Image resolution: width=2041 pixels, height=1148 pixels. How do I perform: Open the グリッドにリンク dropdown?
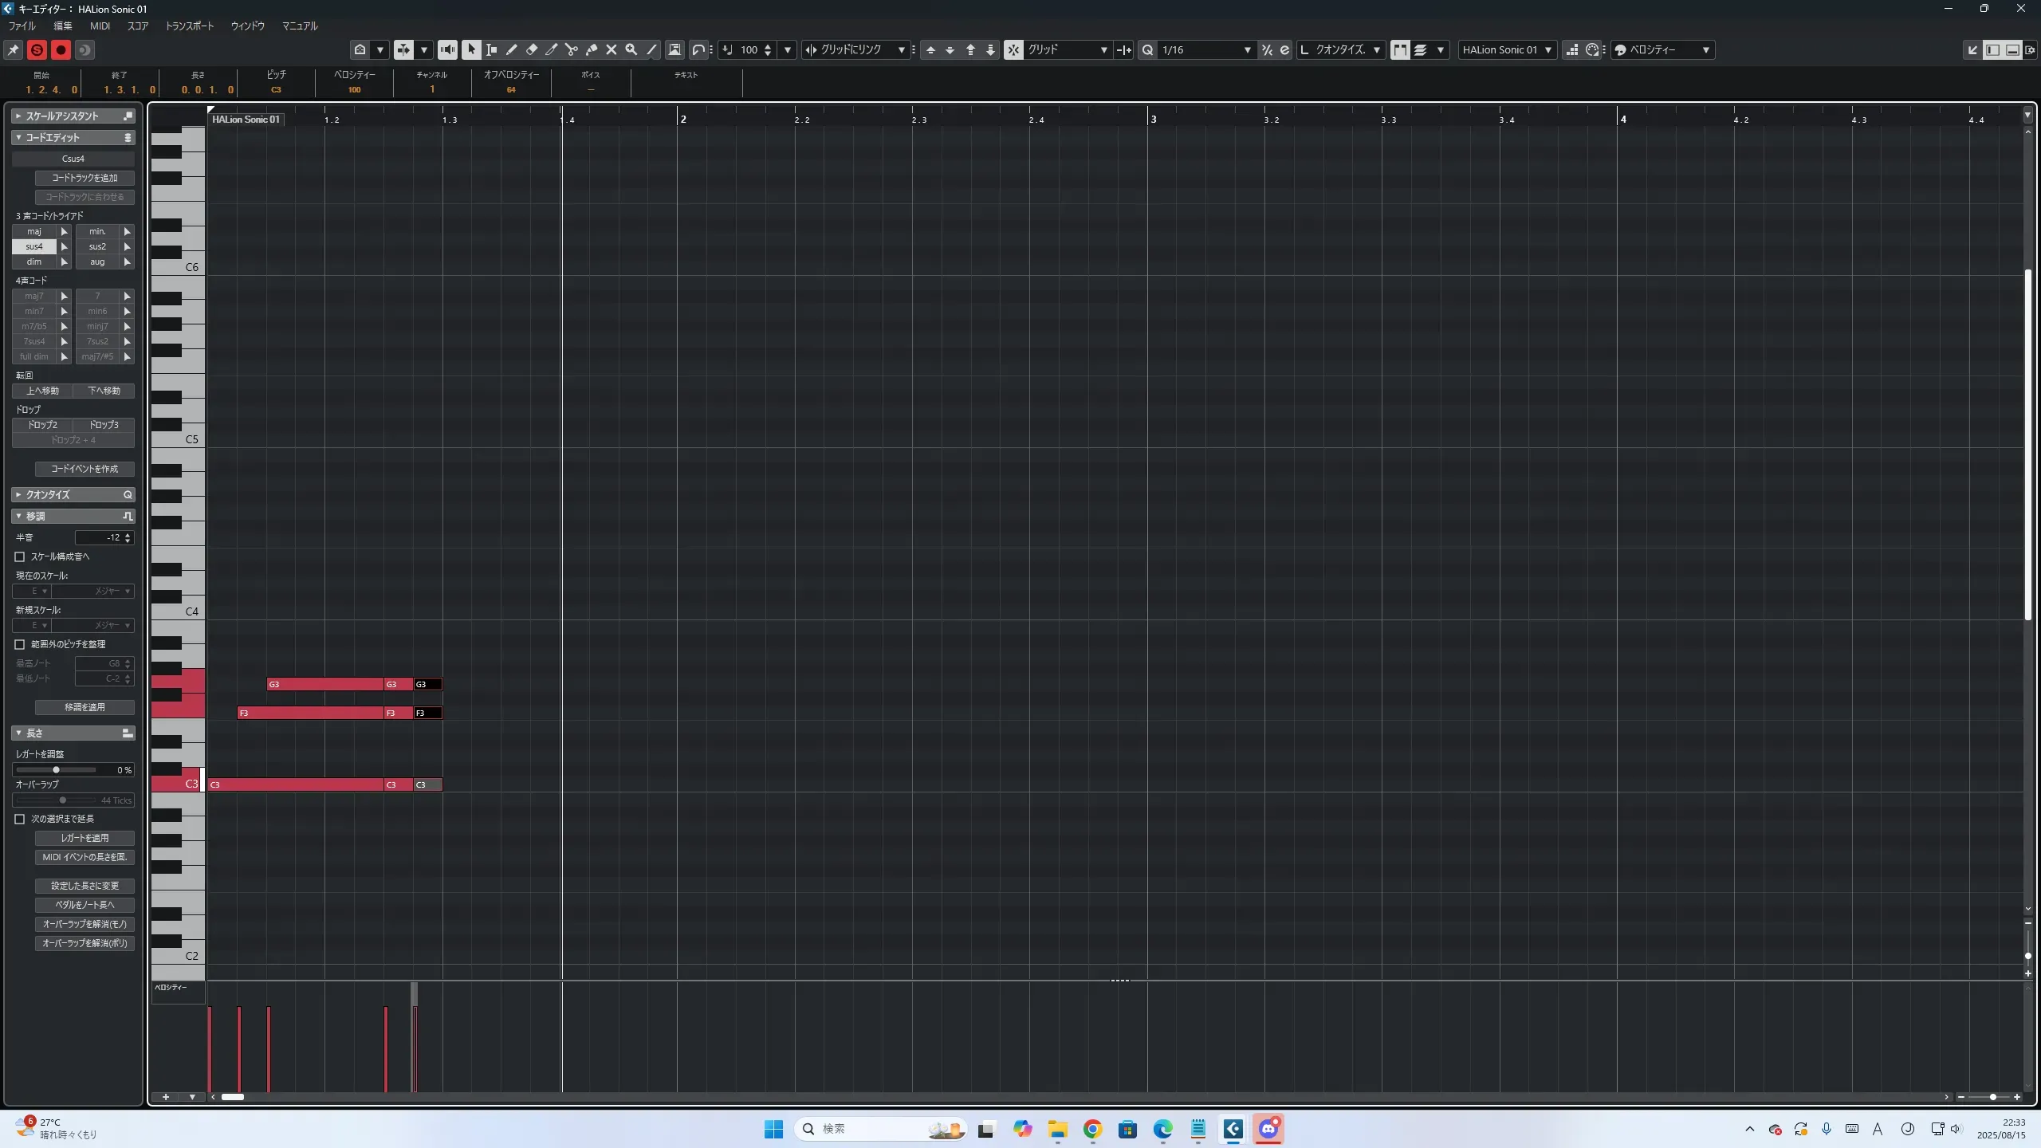pyautogui.click(x=901, y=49)
